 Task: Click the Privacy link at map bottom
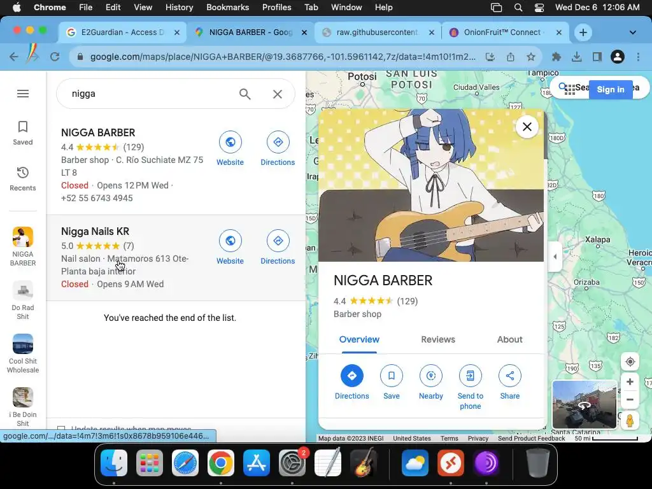[x=478, y=438]
